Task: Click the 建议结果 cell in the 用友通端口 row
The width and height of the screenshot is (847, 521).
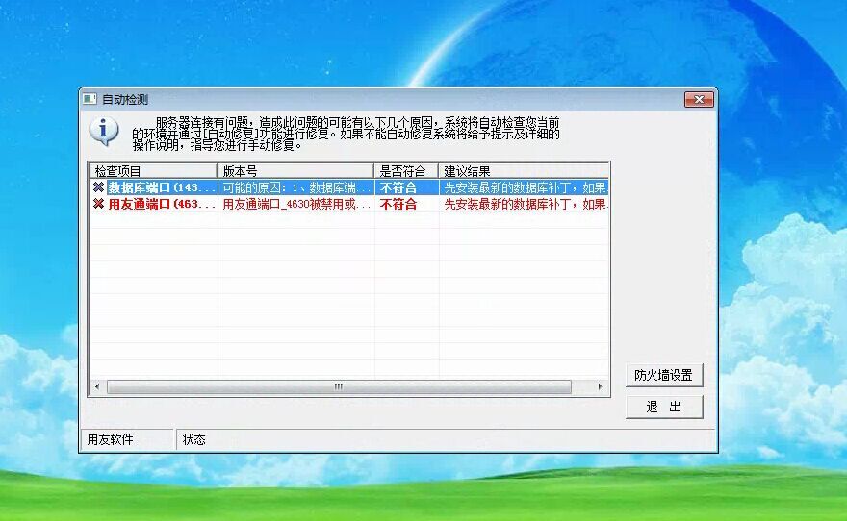Action: (x=524, y=204)
